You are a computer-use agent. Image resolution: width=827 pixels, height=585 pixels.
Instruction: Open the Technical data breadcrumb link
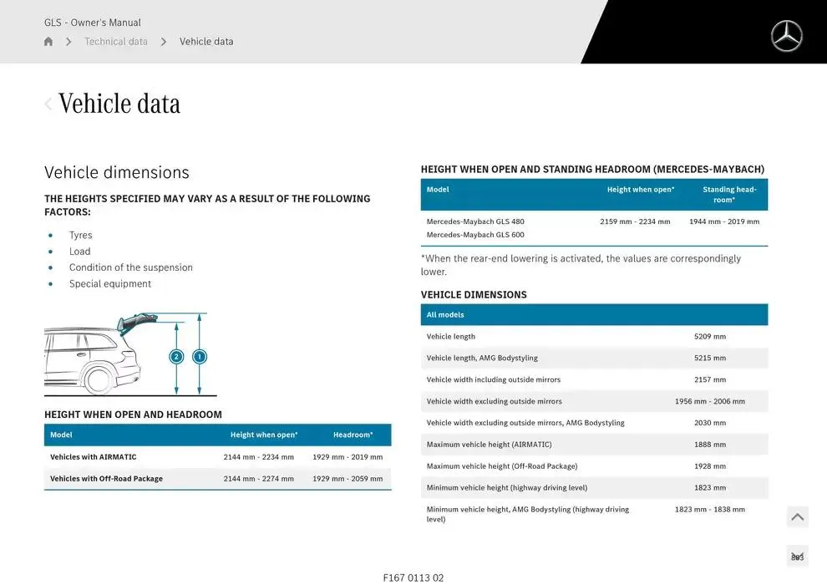[x=115, y=42]
